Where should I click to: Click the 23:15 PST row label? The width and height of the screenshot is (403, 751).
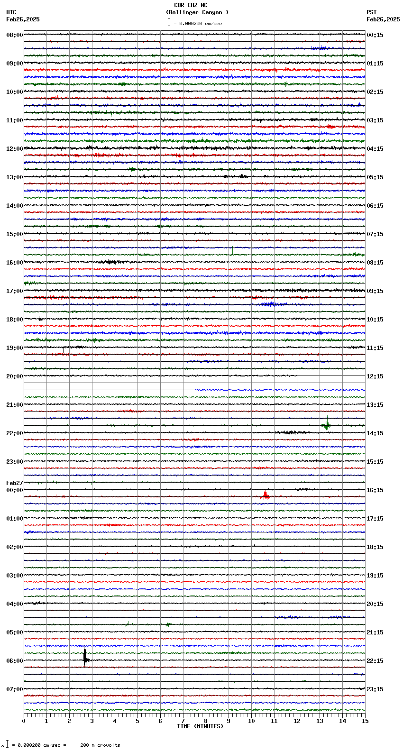pyautogui.click(x=375, y=689)
